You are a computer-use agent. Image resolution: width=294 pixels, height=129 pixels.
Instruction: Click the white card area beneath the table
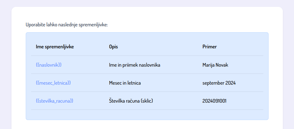[x=147, y=124]
